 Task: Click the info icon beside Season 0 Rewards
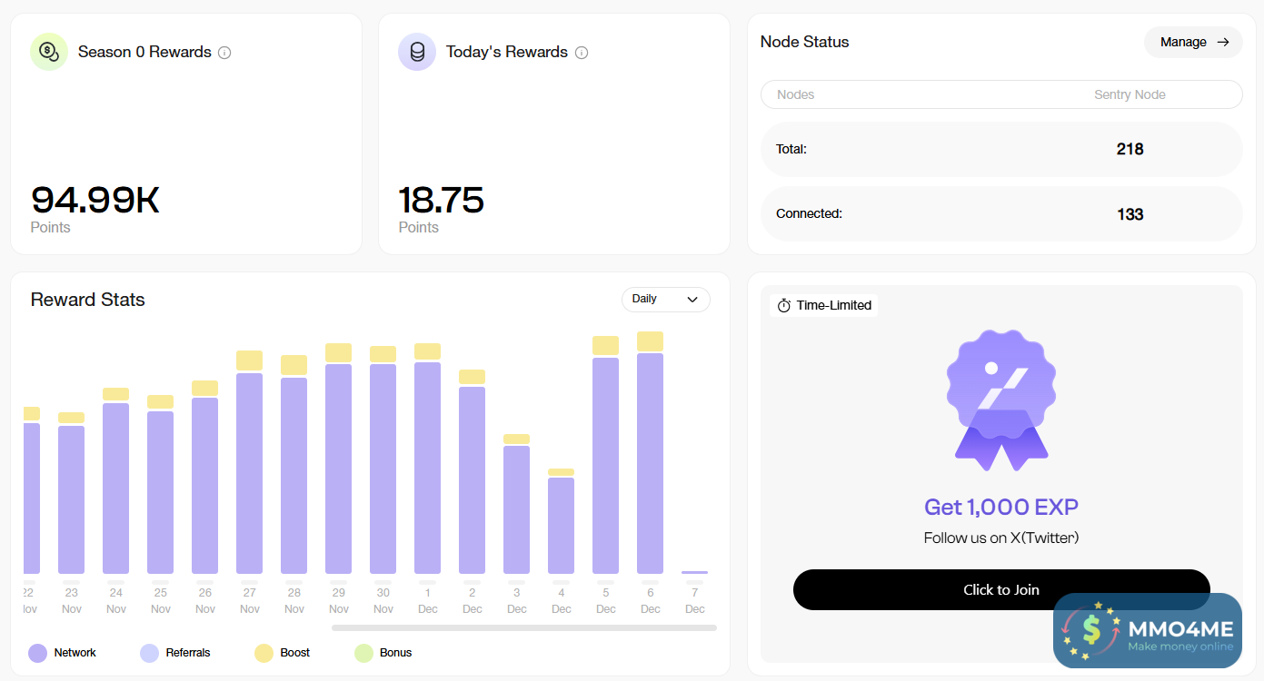point(224,53)
